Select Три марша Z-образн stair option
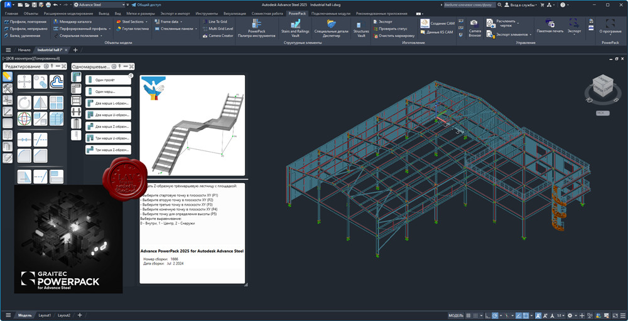Viewport: 628px width, 321px height. point(108,150)
